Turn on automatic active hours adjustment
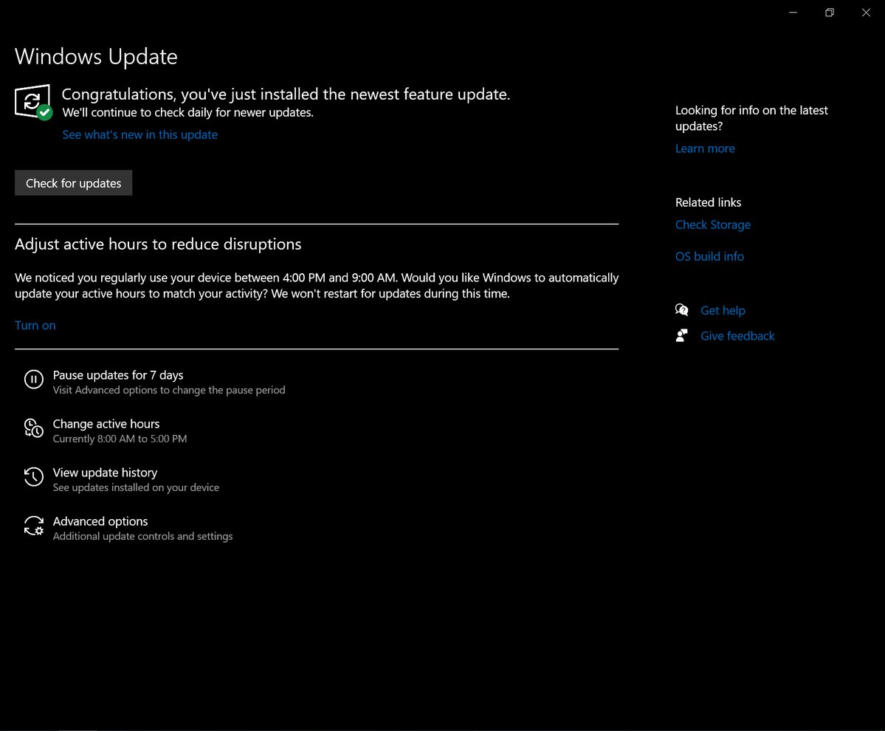This screenshot has height=731, width=885. (x=35, y=325)
